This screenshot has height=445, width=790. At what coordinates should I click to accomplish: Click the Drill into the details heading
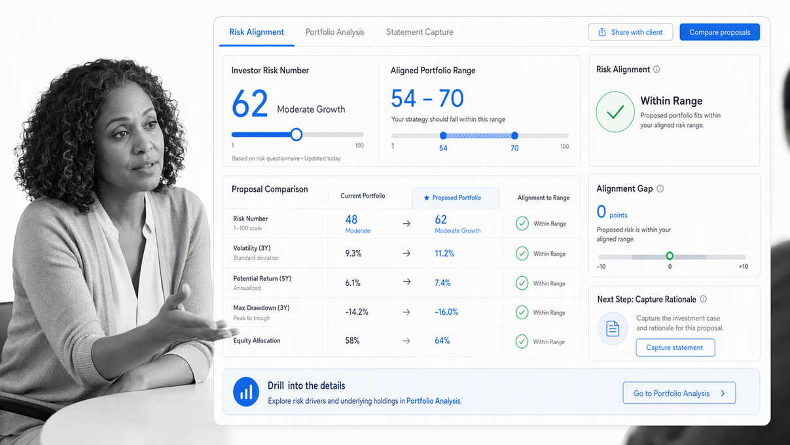click(x=306, y=385)
